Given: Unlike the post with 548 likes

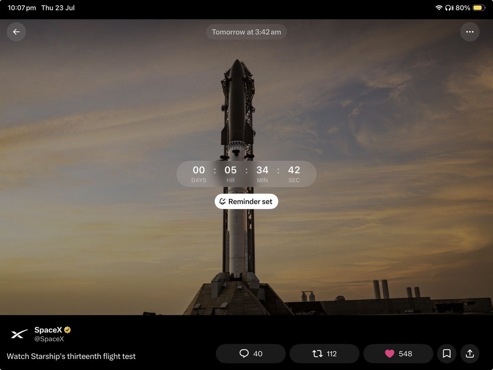Looking at the screenshot, I should pos(399,354).
